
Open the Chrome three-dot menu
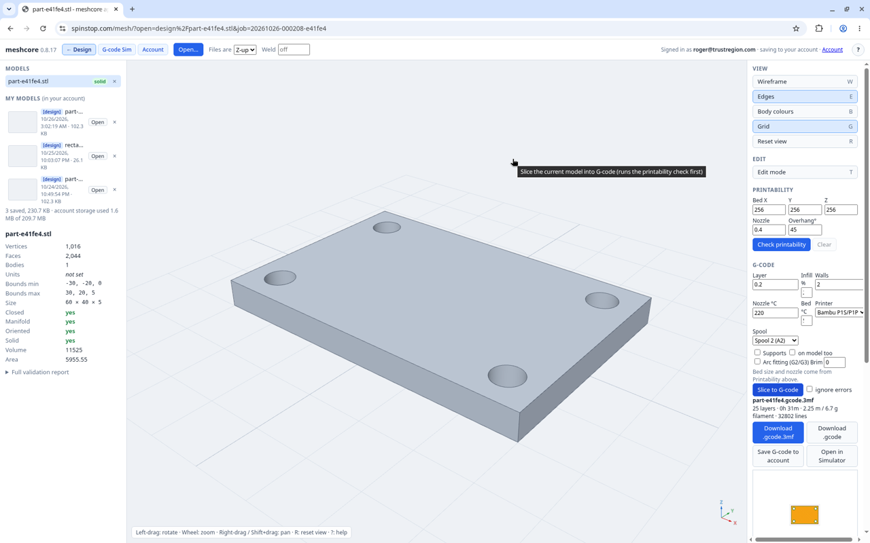pos(860,29)
